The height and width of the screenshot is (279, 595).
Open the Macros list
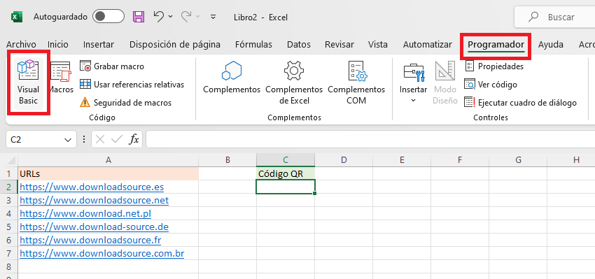point(61,78)
